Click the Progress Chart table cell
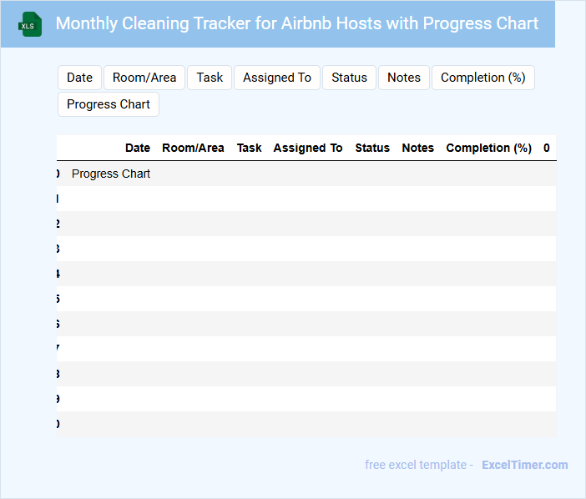 pyautogui.click(x=111, y=174)
